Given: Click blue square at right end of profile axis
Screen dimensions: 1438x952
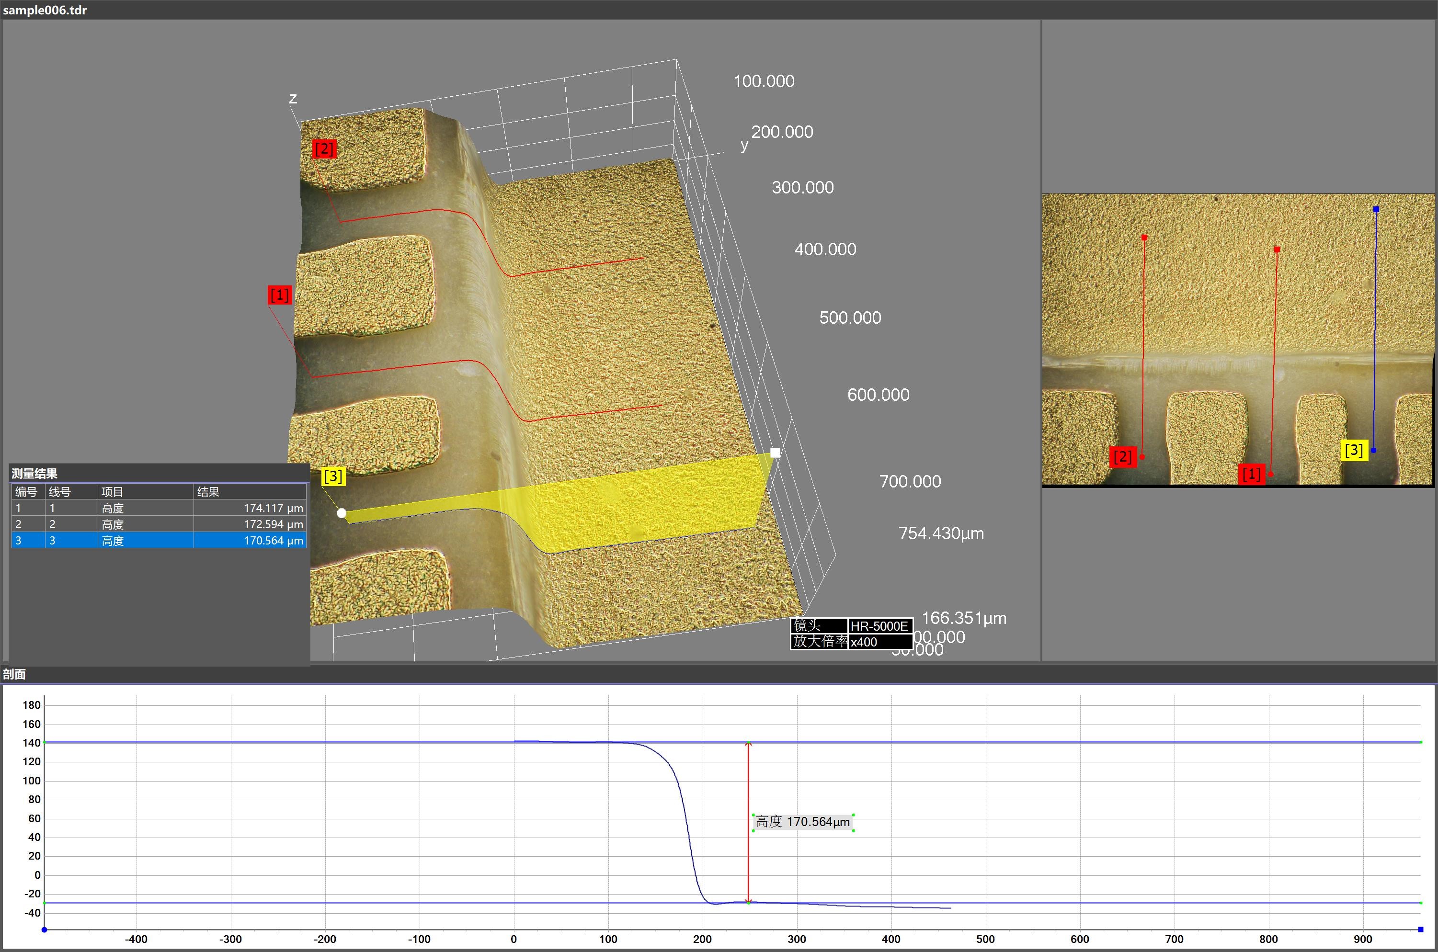Looking at the screenshot, I should tap(1420, 929).
